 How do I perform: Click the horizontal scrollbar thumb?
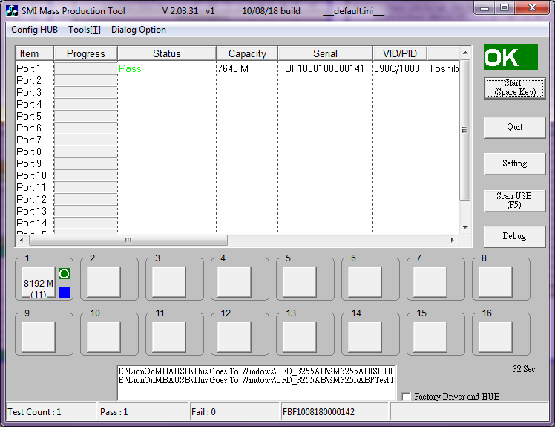click(x=128, y=241)
